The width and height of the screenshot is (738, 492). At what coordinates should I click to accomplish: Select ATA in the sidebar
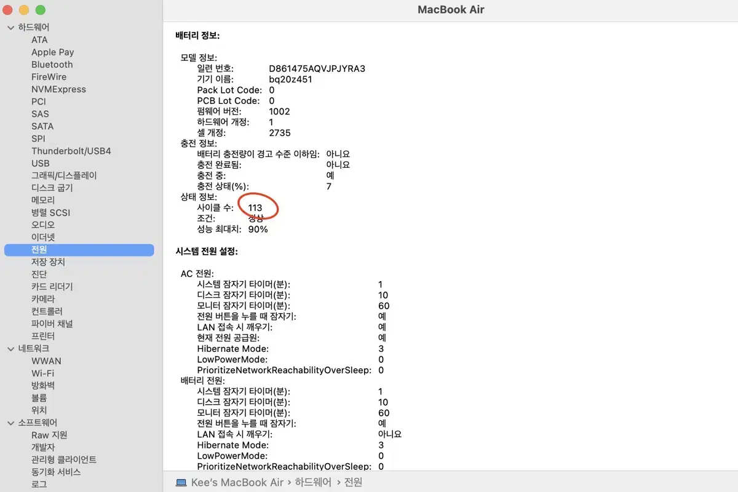(x=39, y=40)
